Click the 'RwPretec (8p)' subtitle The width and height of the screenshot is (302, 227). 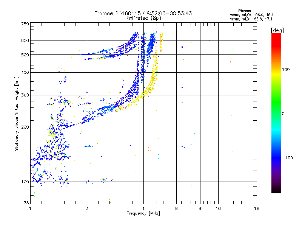(x=143, y=18)
